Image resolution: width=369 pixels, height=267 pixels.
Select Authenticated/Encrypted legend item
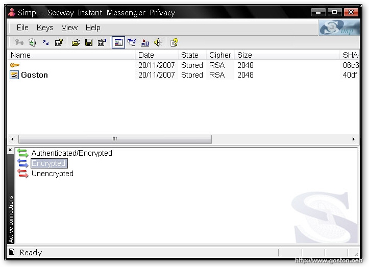72,153
